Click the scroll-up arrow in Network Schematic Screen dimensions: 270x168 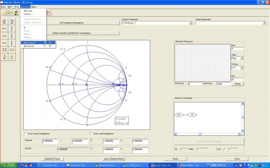click(243, 104)
